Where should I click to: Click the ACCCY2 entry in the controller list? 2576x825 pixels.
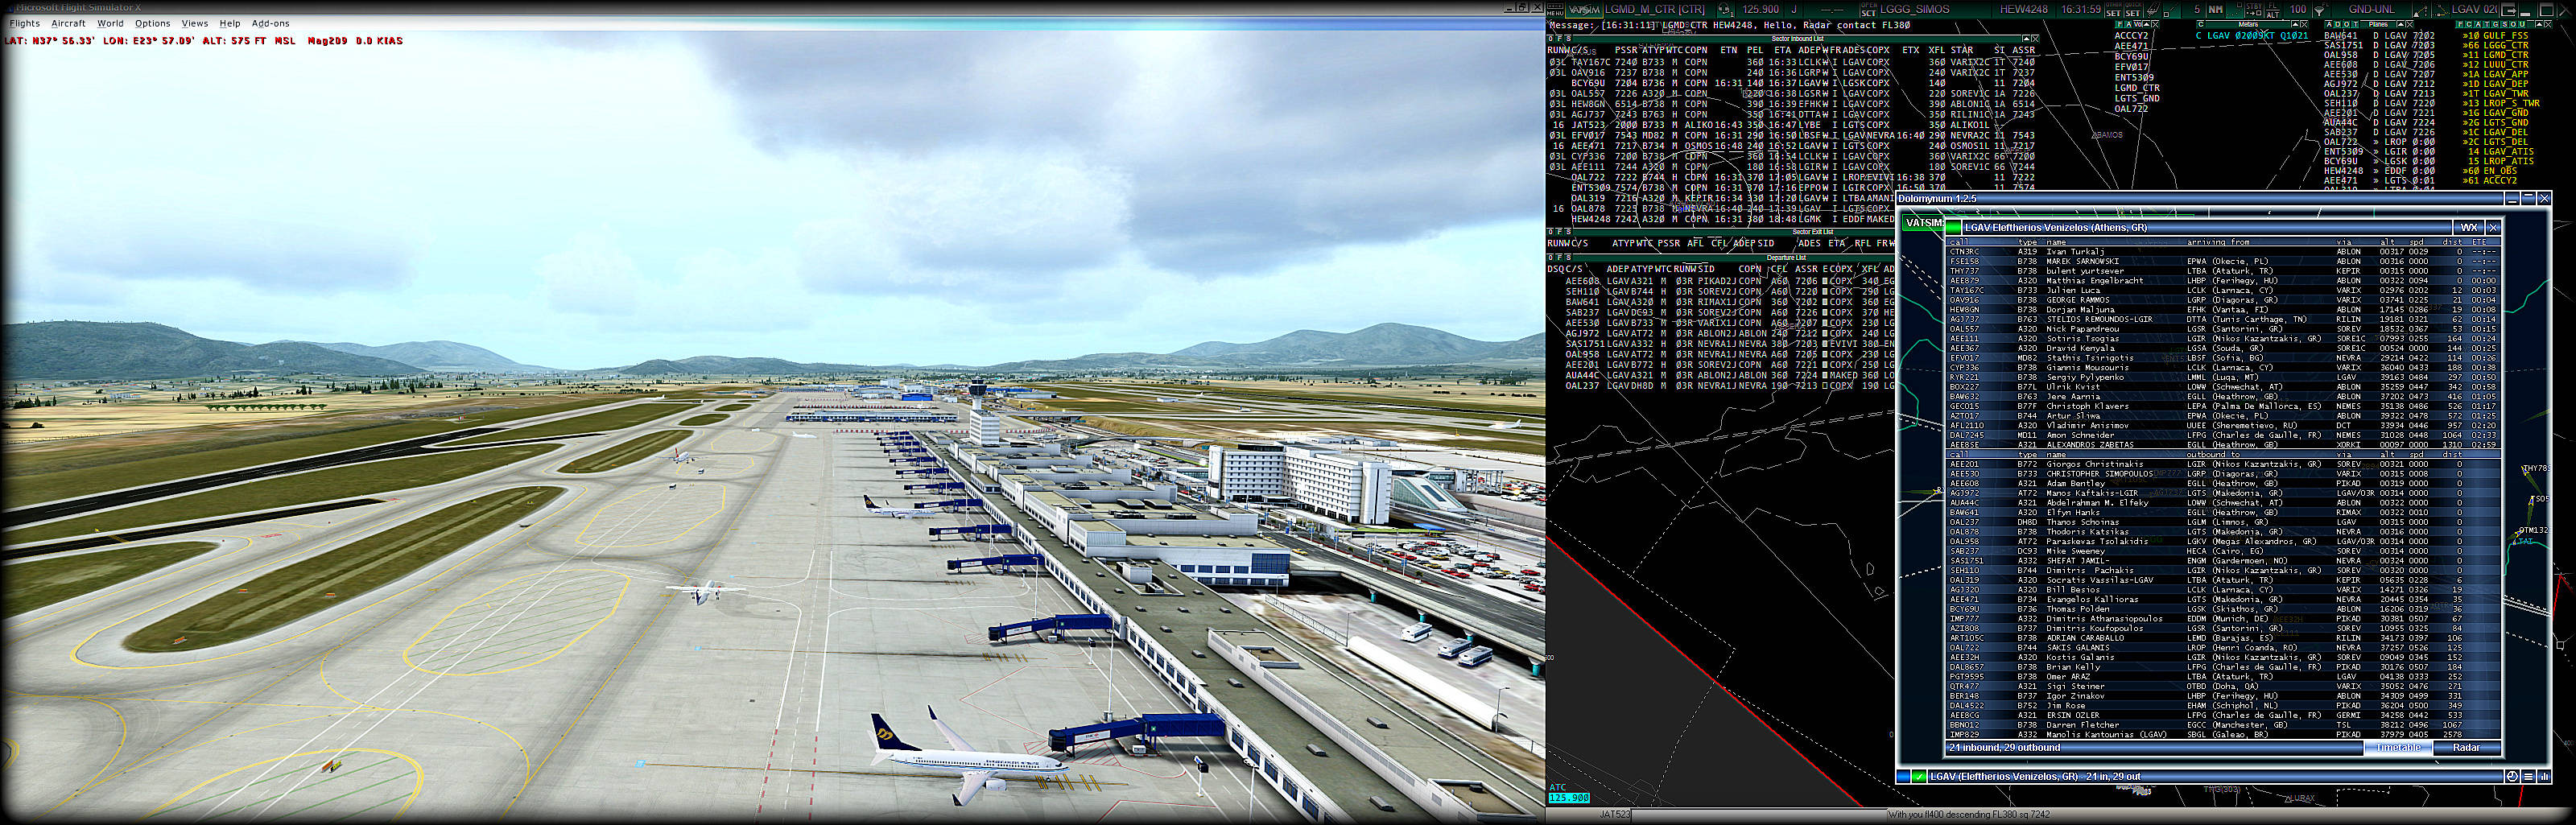coord(2131,35)
